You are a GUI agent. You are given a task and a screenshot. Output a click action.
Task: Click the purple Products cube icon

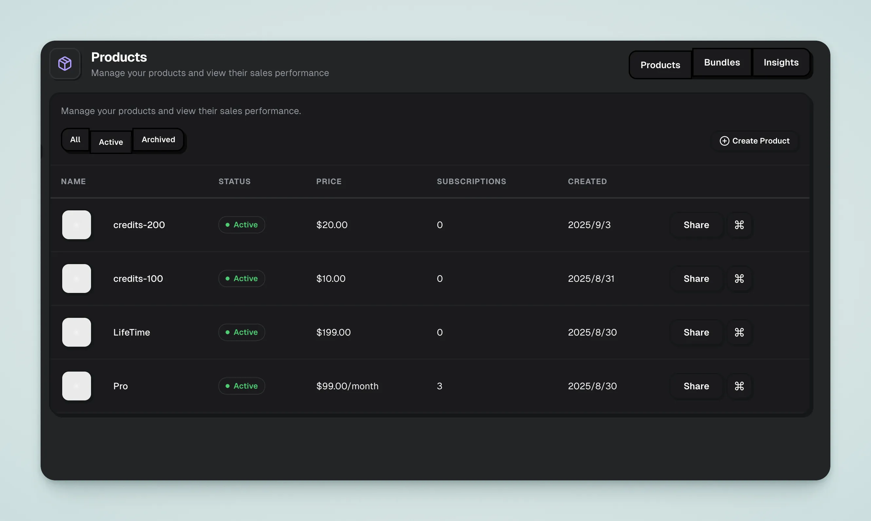click(65, 64)
